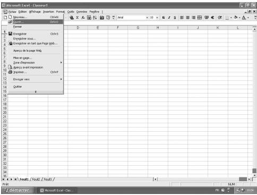The height and width of the screenshot is (195, 257).
Task: Expand more standard toolbar buttons chevron
Action: point(114,18)
